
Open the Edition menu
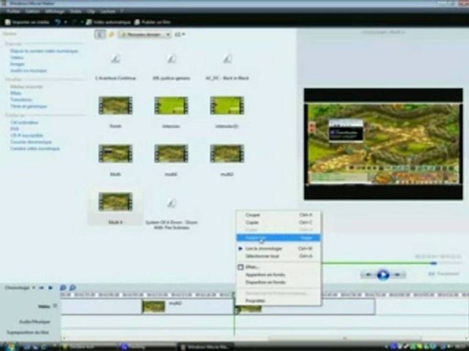32,11
